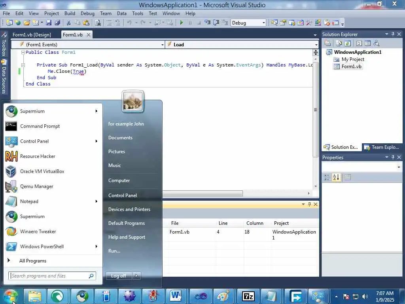Expand the Notepad jump list arrow
Viewport: 405px width, 304px height.
[97, 201]
